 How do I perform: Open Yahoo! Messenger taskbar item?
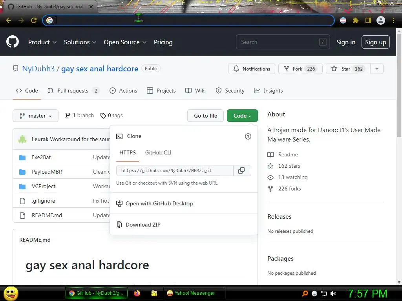pyautogui.click(x=194, y=293)
